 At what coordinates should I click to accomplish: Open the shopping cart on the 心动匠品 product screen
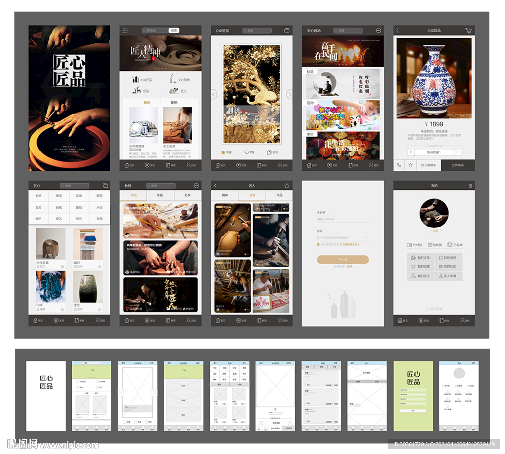[469, 30]
